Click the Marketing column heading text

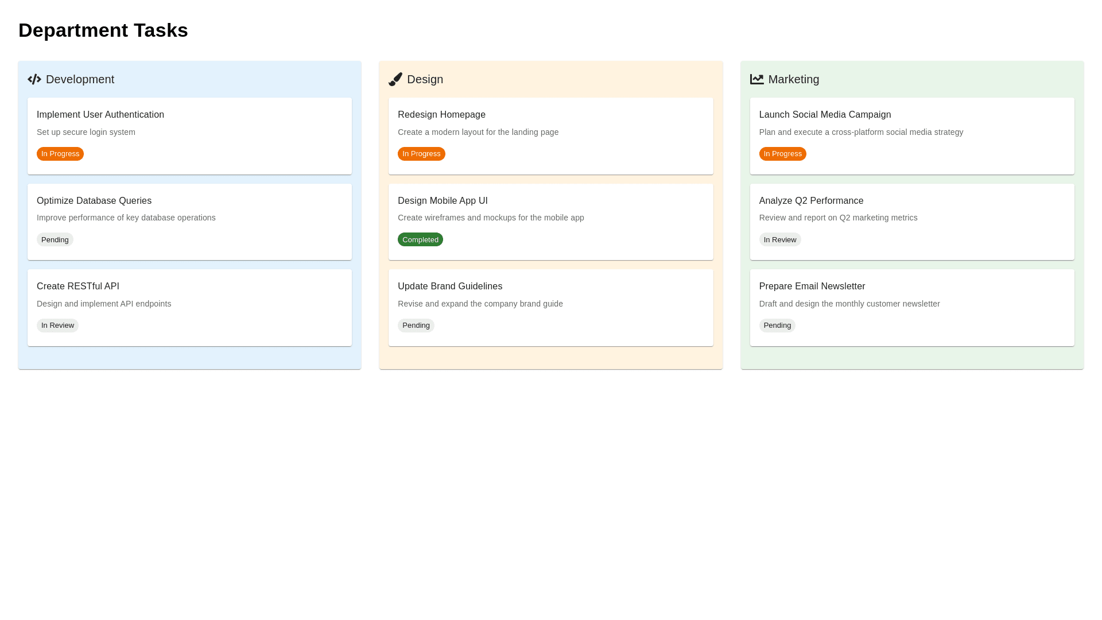click(x=793, y=79)
